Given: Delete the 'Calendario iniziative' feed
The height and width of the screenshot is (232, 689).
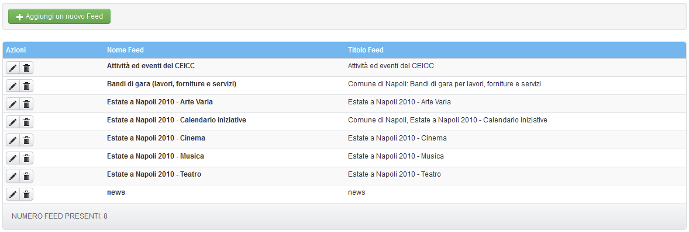Looking at the screenshot, I should click(x=26, y=122).
